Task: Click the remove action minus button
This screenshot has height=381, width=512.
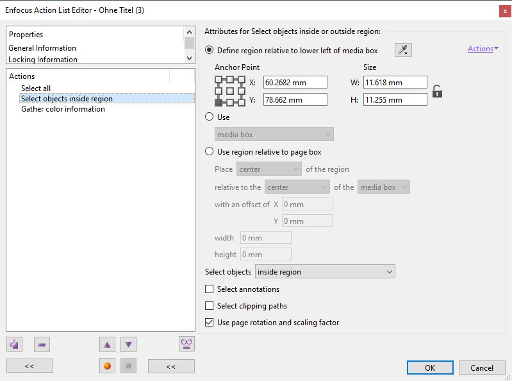Action: [x=42, y=344]
